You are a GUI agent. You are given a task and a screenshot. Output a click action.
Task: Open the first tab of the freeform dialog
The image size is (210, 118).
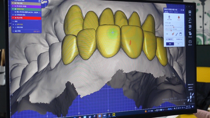click(x=166, y=12)
